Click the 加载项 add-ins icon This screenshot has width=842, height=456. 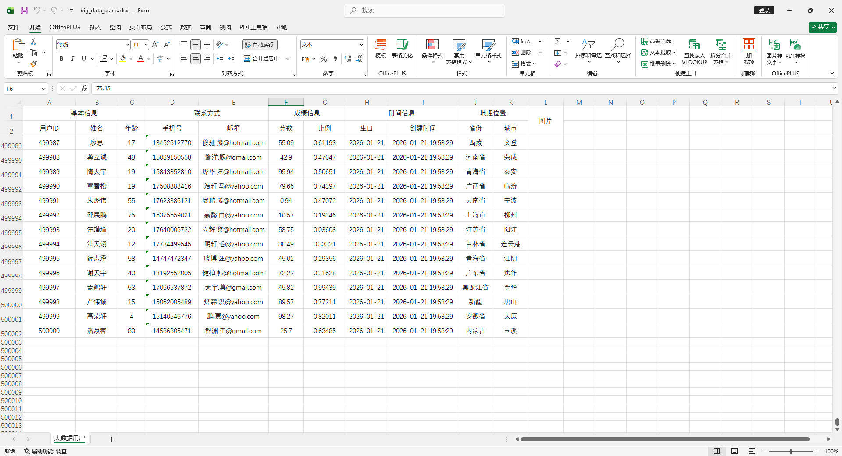pos(749,49)
